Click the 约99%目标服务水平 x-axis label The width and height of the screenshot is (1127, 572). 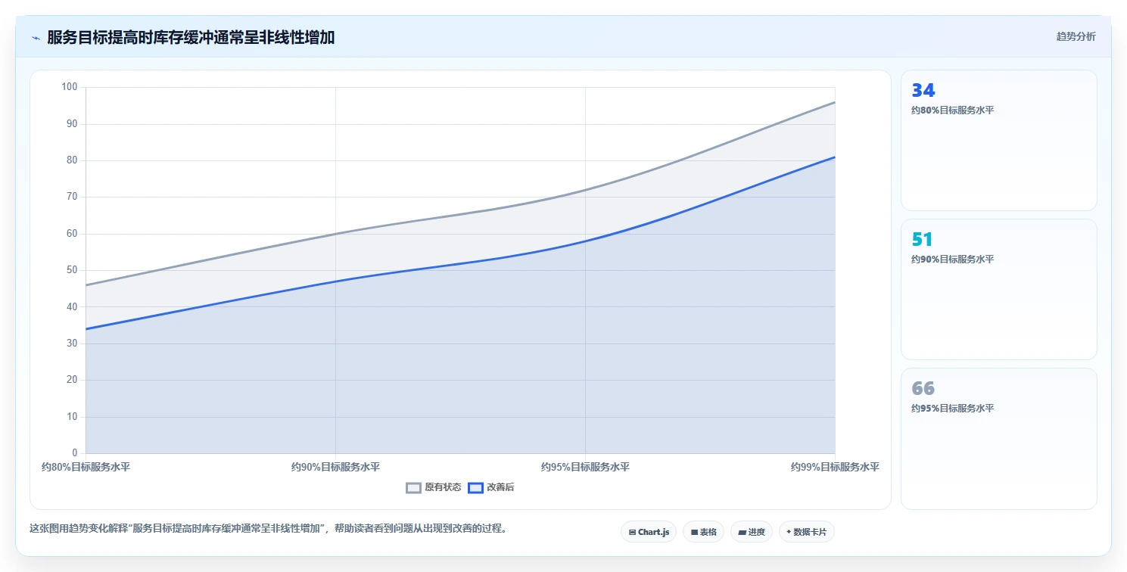click(x=835, y=467)
